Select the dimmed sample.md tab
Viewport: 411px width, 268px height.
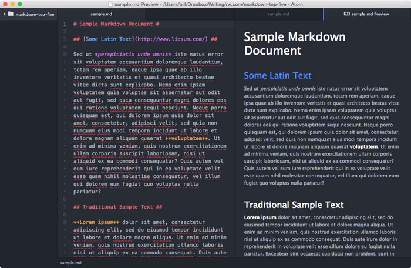tap(278, 14)
